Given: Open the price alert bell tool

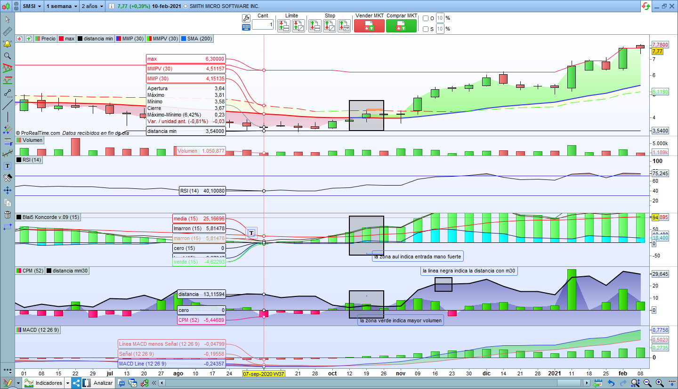Looking at the screenshot, I should click(8, 44).
